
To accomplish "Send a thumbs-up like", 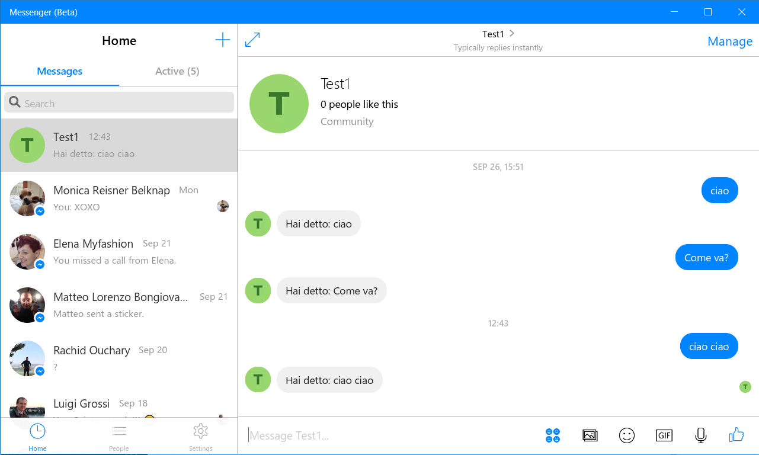I will [736, 435].
